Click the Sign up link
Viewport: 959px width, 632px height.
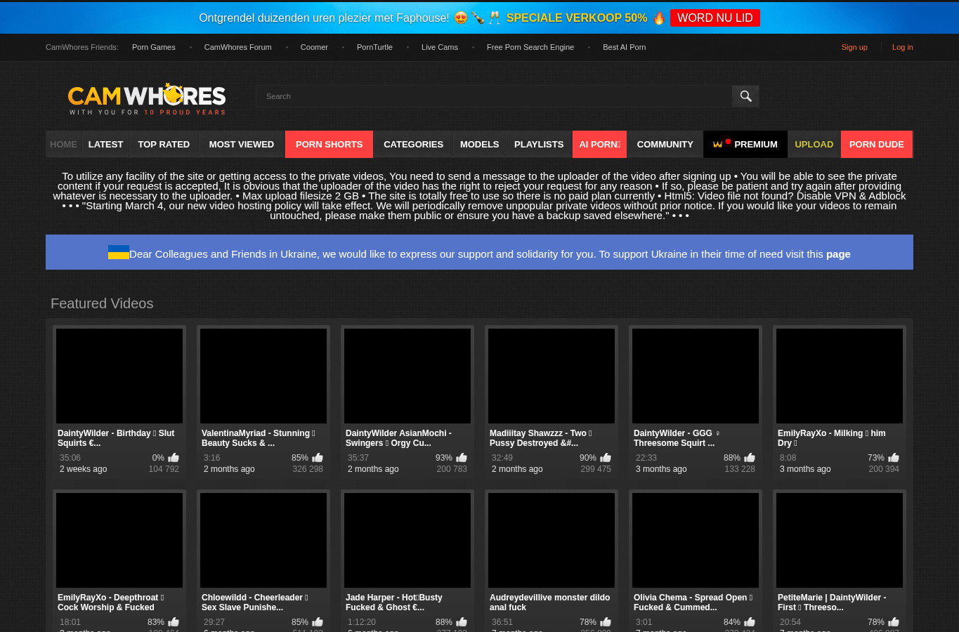coord(854,47)
